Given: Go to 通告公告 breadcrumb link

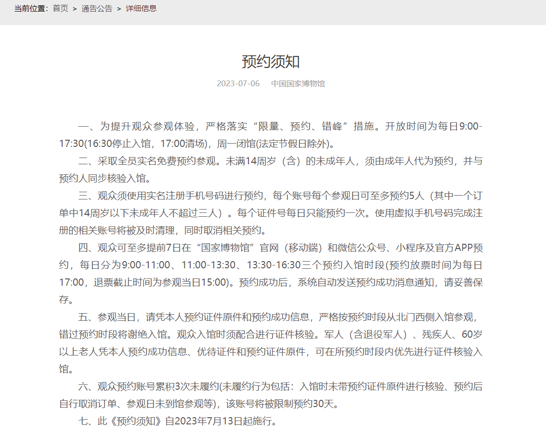Looking at the screenshot, I should coord(97,8).
